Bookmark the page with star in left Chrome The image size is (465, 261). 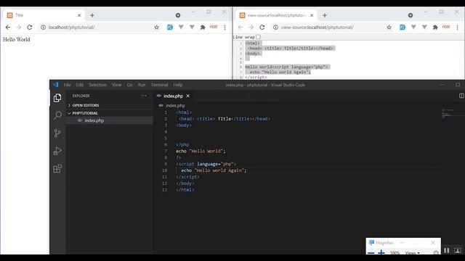click(157, 28)
